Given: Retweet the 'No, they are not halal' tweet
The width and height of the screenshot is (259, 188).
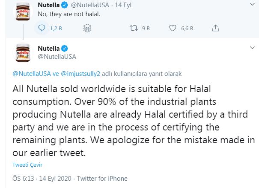Looking at the screenshot, I should (x=134, y=28).
